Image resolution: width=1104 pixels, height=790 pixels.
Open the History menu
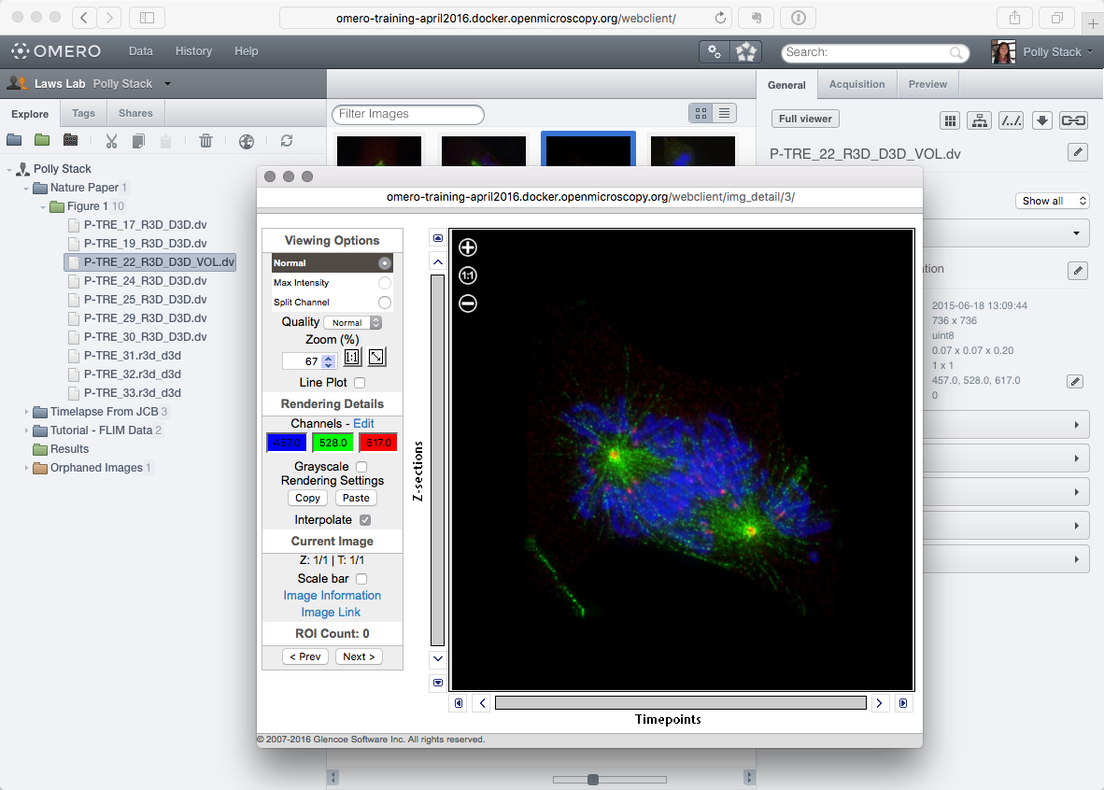[193, 51]
